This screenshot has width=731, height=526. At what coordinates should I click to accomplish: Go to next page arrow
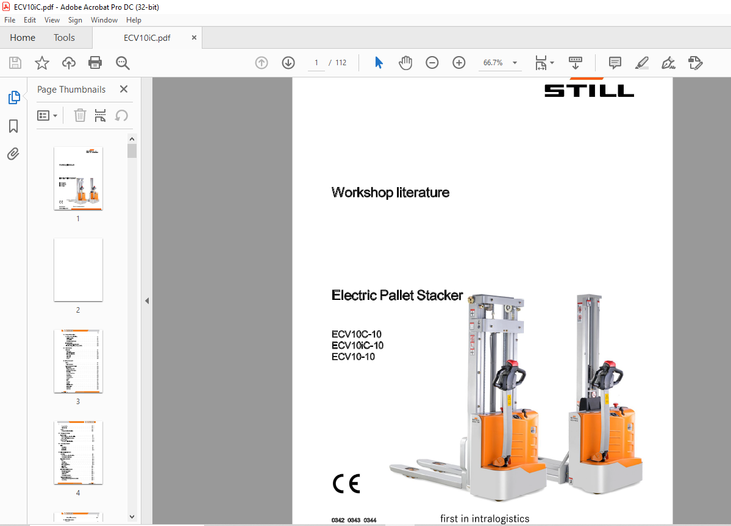coord(288,62)
